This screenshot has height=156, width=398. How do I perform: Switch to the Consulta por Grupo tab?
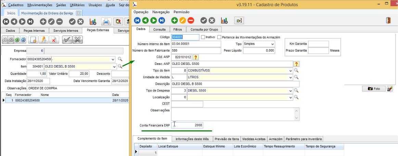pyautogui.click(x=204, y=29)
